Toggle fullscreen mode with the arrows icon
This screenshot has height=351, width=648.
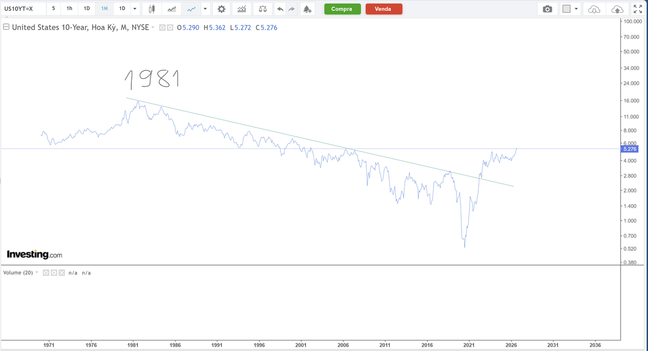638,9
